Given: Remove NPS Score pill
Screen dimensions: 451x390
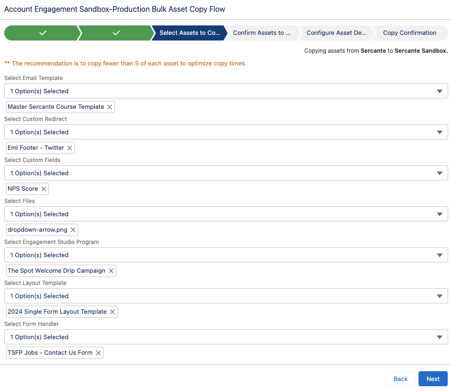Looking at the screenshot, I should (44, 189).
